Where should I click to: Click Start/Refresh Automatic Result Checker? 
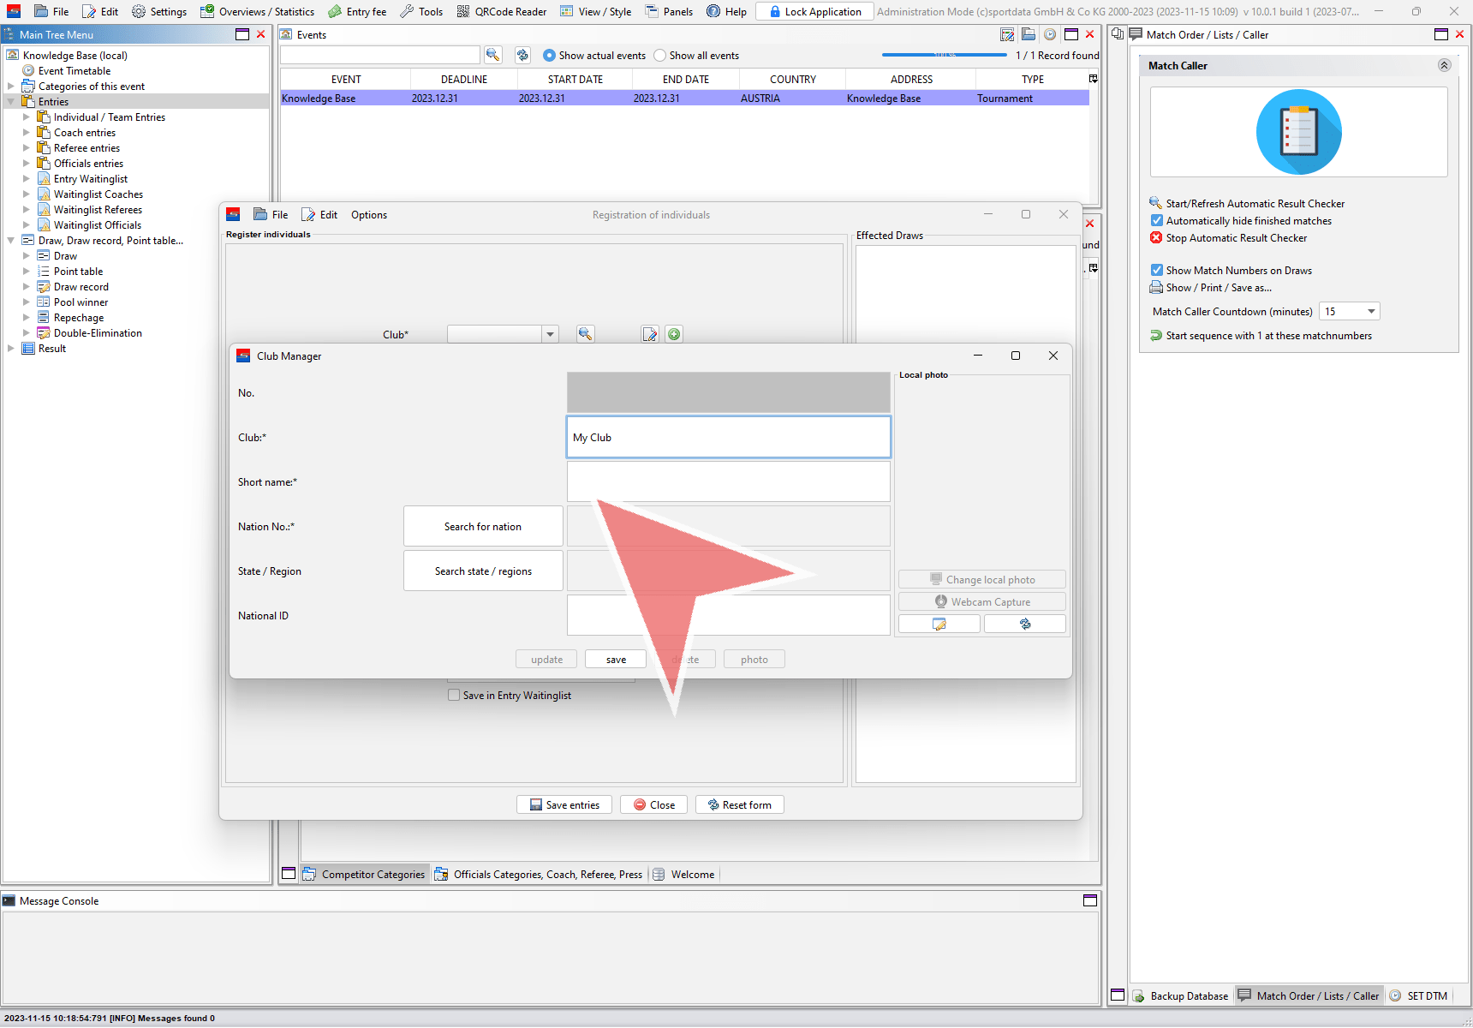tap(1247, 204)
